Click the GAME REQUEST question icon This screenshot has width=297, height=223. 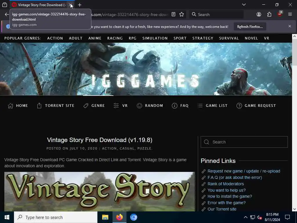[239, 106]
